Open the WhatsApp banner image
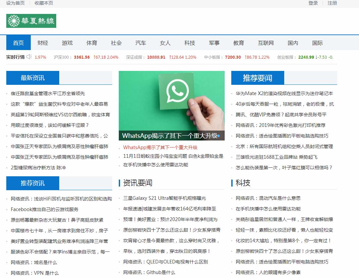 click(171, 105)
